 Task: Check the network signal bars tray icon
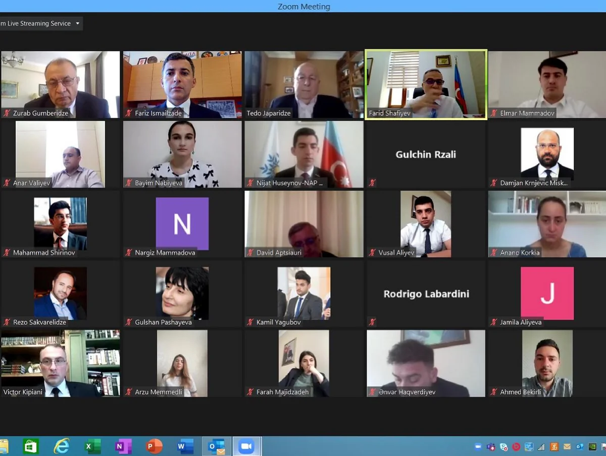[541, 447]
